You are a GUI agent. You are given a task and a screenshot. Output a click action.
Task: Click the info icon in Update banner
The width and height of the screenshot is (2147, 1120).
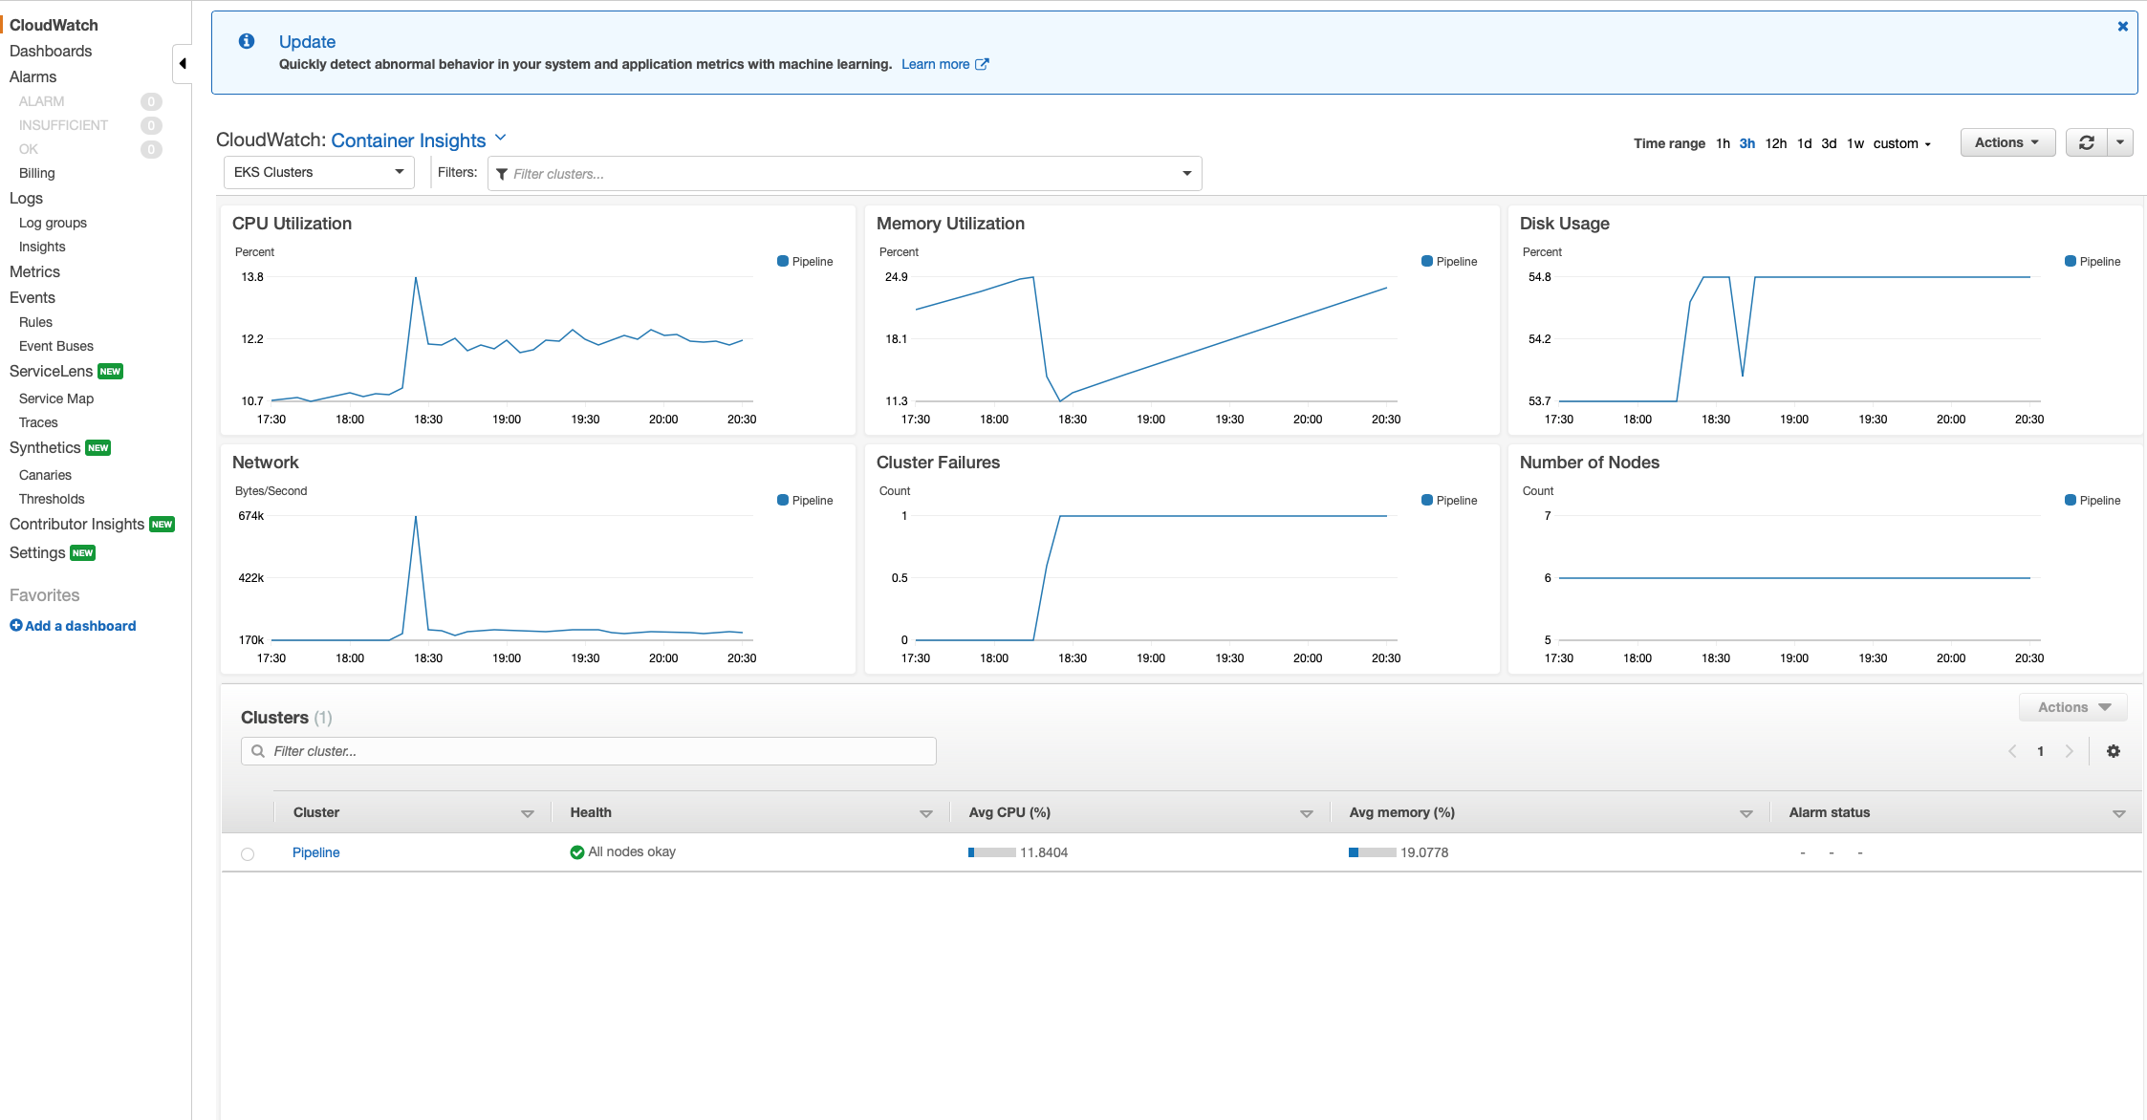pos(247,41)
